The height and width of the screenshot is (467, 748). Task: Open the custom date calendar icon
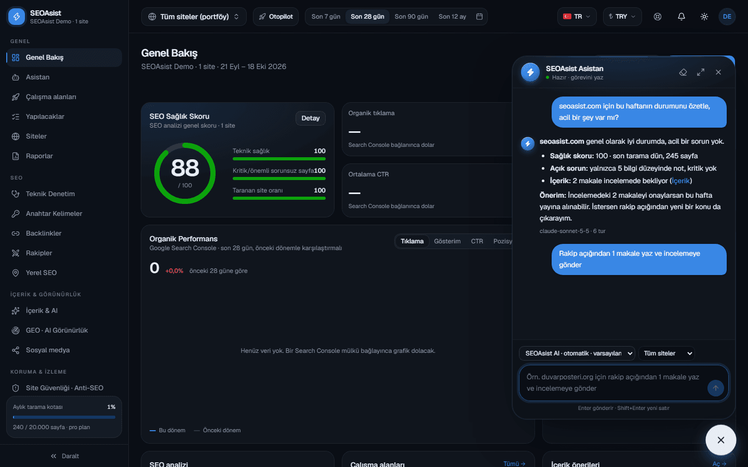tap(479, 17)
